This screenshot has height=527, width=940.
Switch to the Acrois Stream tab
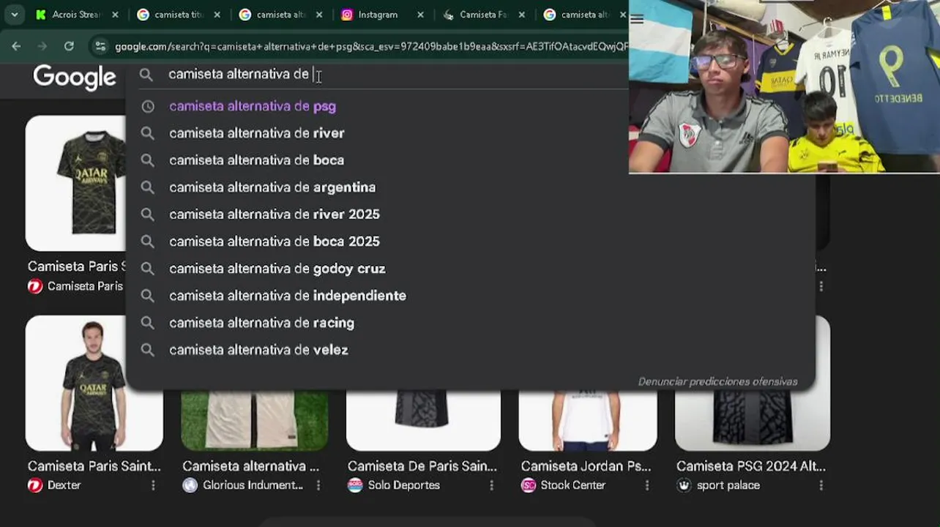(x=70, y=15)
